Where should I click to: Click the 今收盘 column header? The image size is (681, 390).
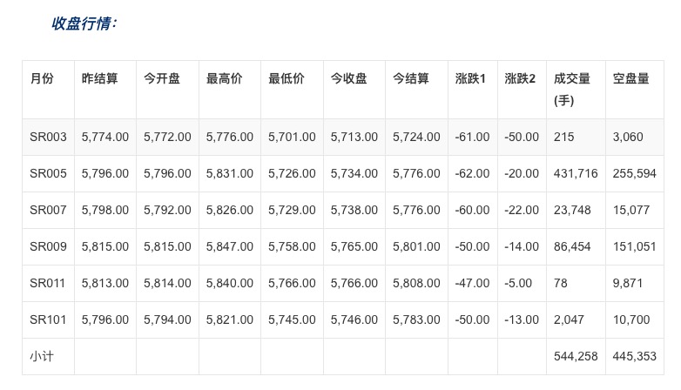(x=348, y=79)
